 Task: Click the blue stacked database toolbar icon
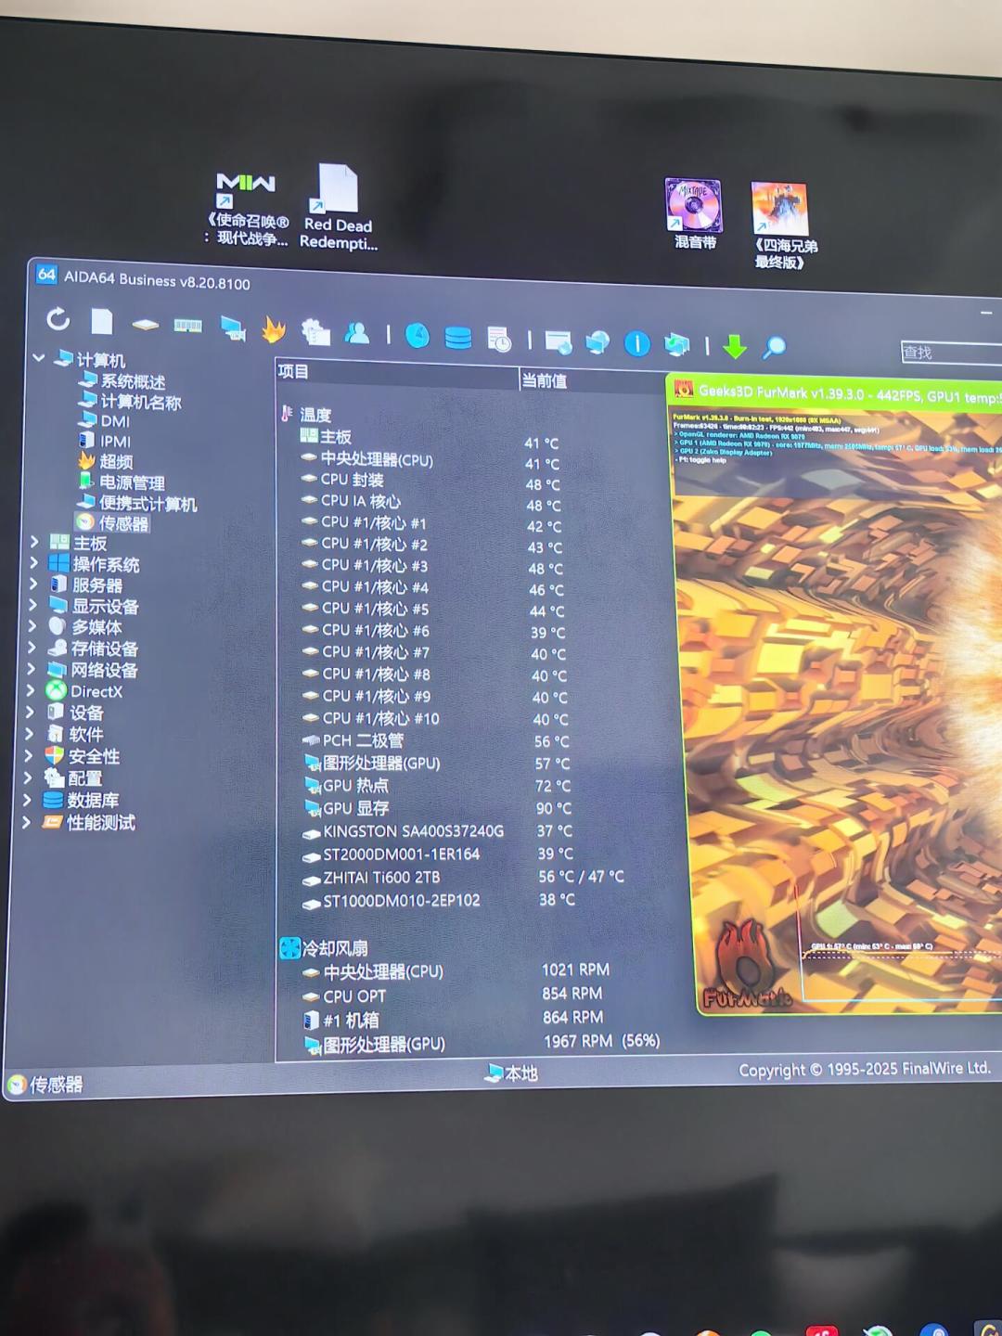[458, 337]
